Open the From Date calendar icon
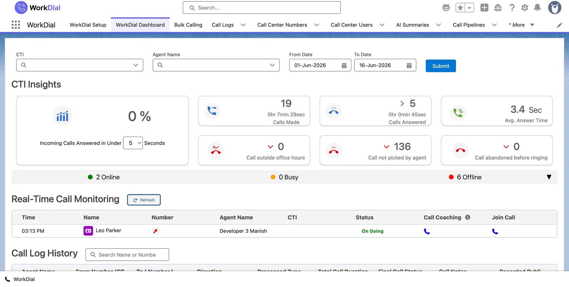Image resolution: width=569 pixels, height=287 pixels. [x=344, y=65]
